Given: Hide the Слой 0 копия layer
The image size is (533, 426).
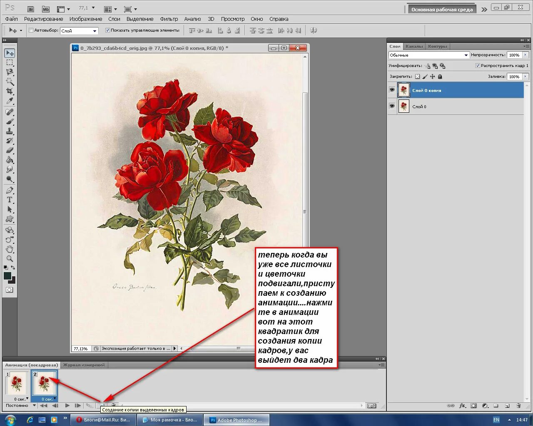Looking at the screenshot, I should click(392, 90).
